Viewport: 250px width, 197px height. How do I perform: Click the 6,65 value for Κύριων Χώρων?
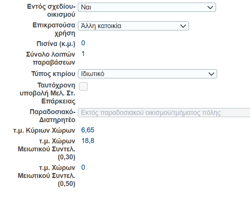point(88,130)
